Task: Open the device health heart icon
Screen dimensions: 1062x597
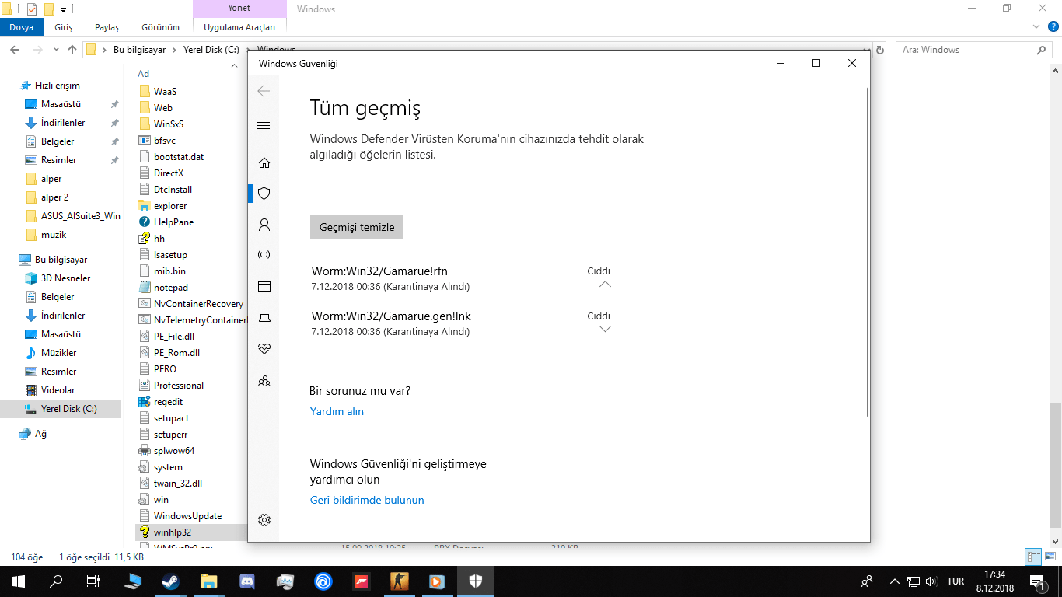Action: 264,349
